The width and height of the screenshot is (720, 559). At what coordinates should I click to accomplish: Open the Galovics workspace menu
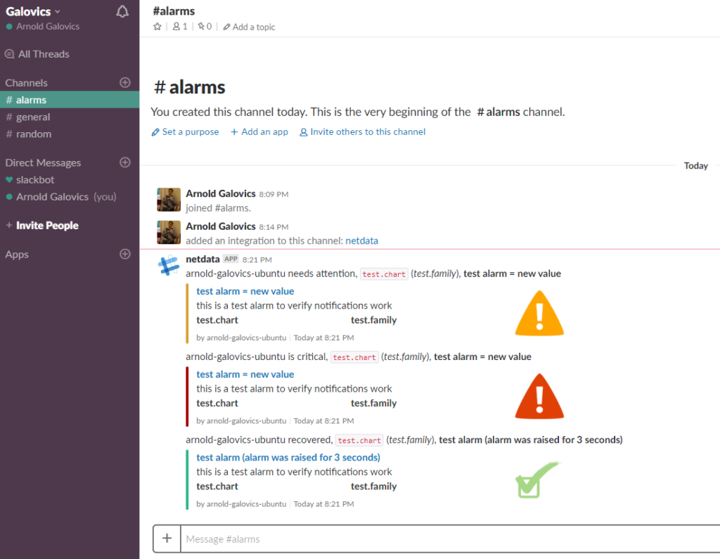click(x=29, y=11)
